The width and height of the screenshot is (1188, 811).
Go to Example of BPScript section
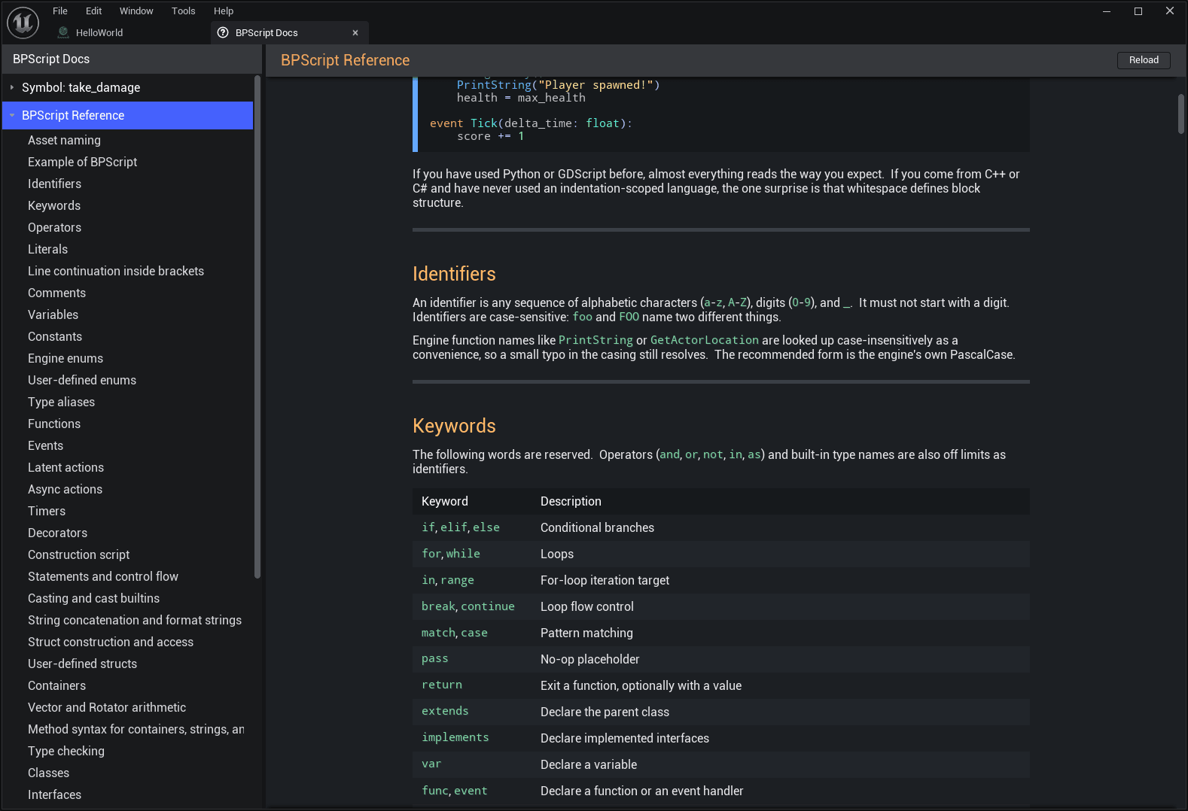82,162
